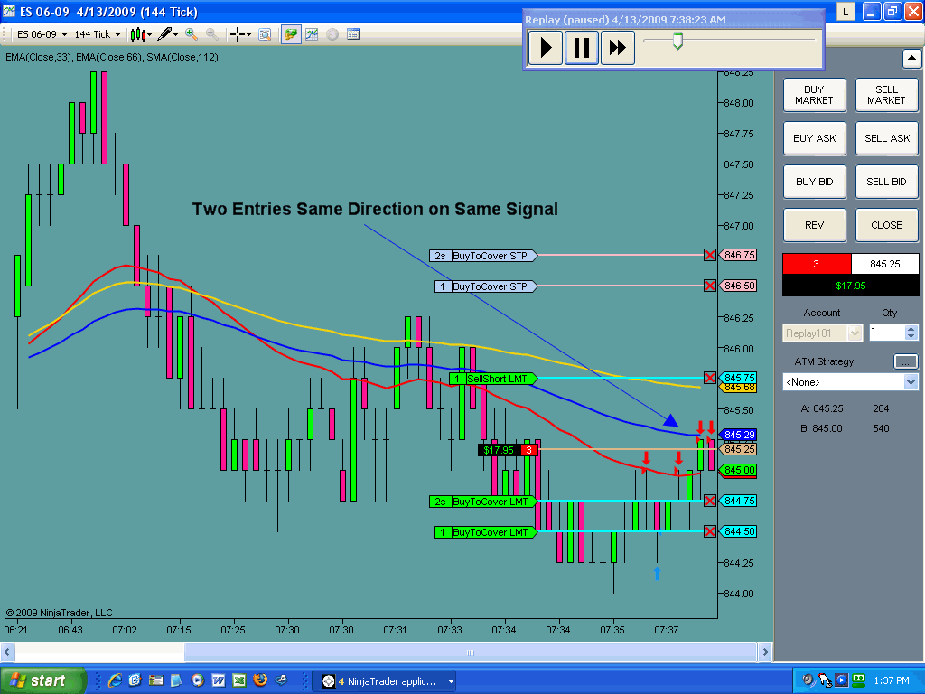Open the crosshair cursor dropdown
925x694 pixels.
click(240, 35)
